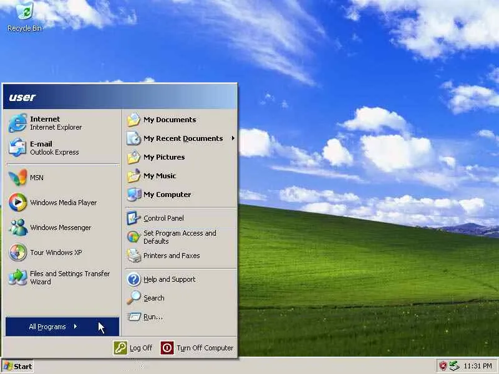Screen dimensions: 499x374
Task: Select Windows Media Player label
Action: (64, 203)
